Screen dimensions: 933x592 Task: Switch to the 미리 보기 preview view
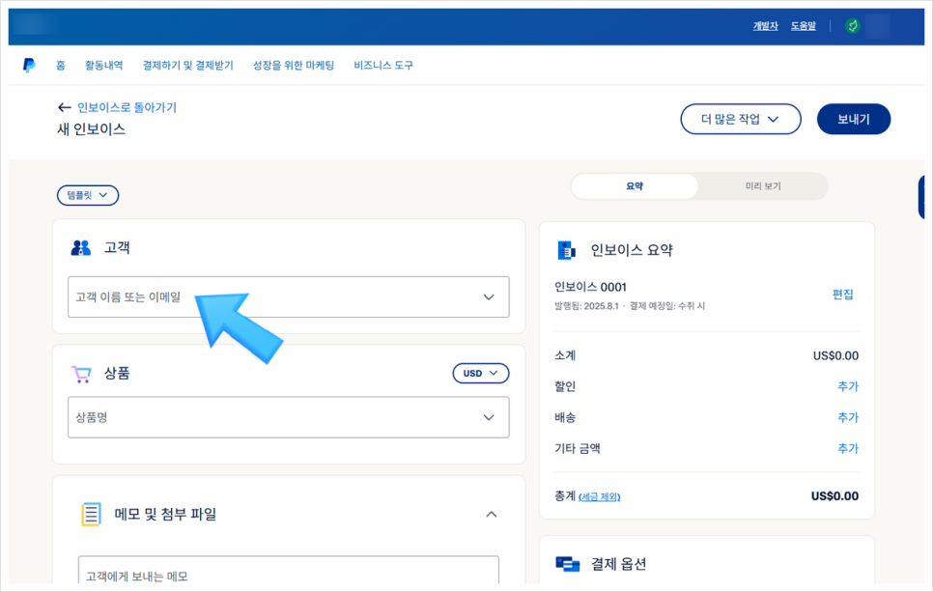click(763, 185)
